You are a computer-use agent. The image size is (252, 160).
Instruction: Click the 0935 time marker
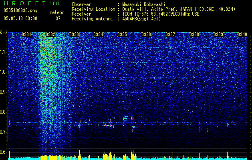pyautogui.click(x=122, y=34)
